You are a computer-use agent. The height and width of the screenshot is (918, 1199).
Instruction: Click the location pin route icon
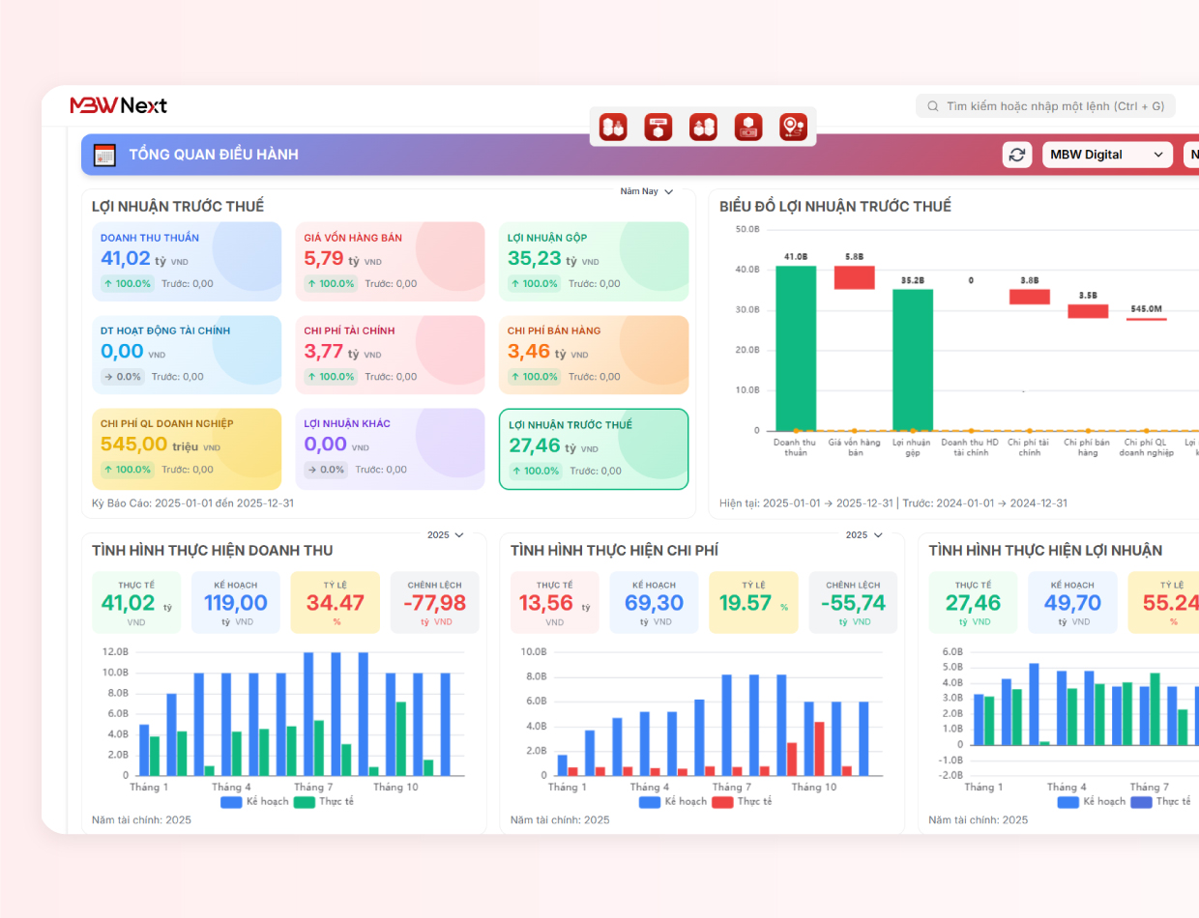[x=793, y=127]
